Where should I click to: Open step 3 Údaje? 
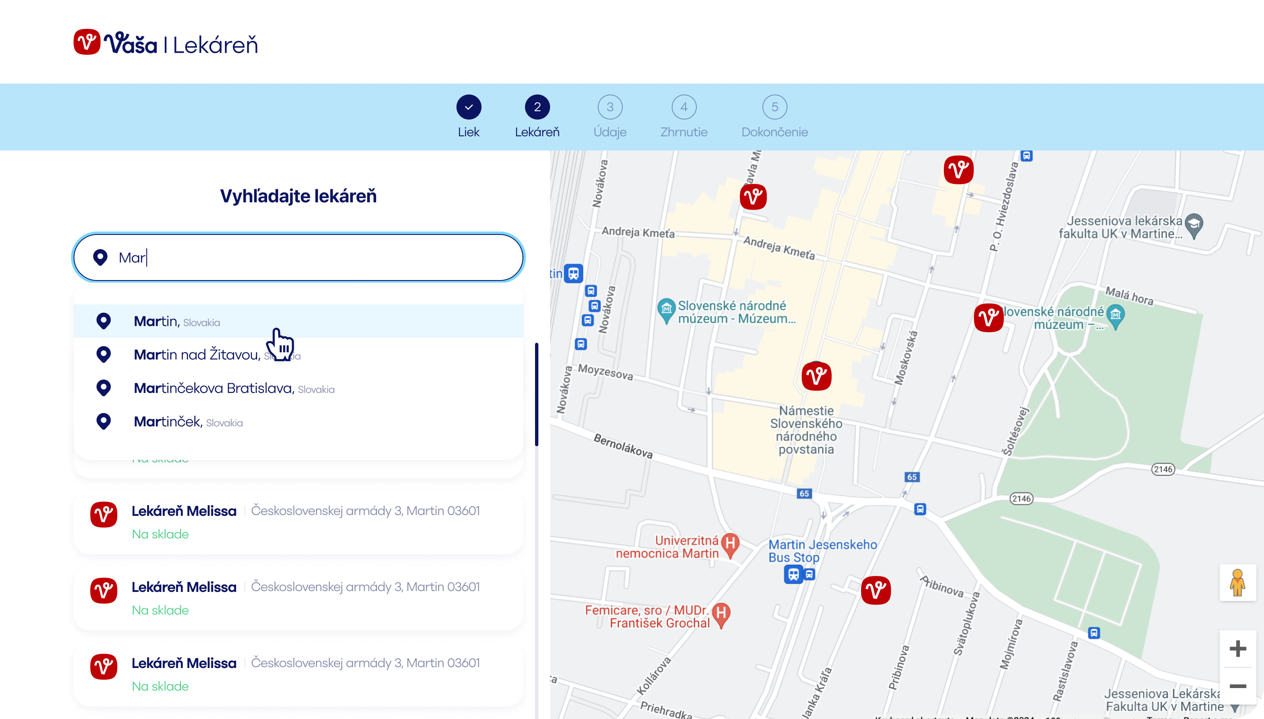pos(610,107)
